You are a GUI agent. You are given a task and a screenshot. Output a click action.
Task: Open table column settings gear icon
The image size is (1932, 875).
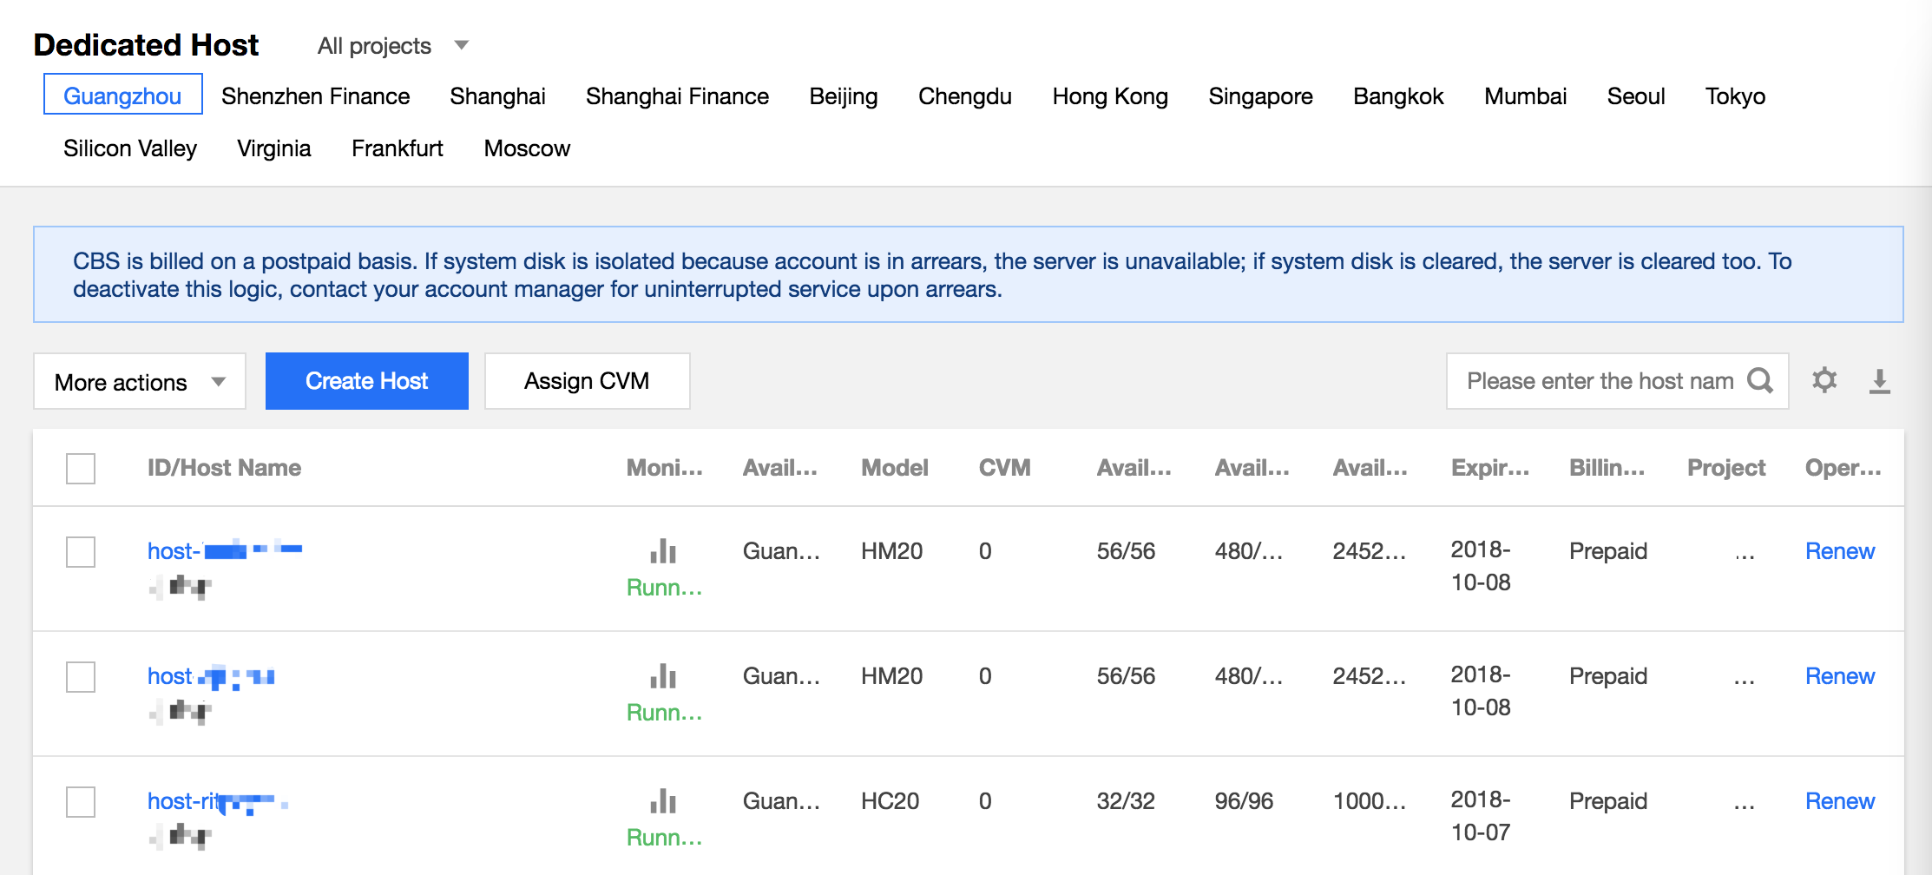tap(1824, 380)
